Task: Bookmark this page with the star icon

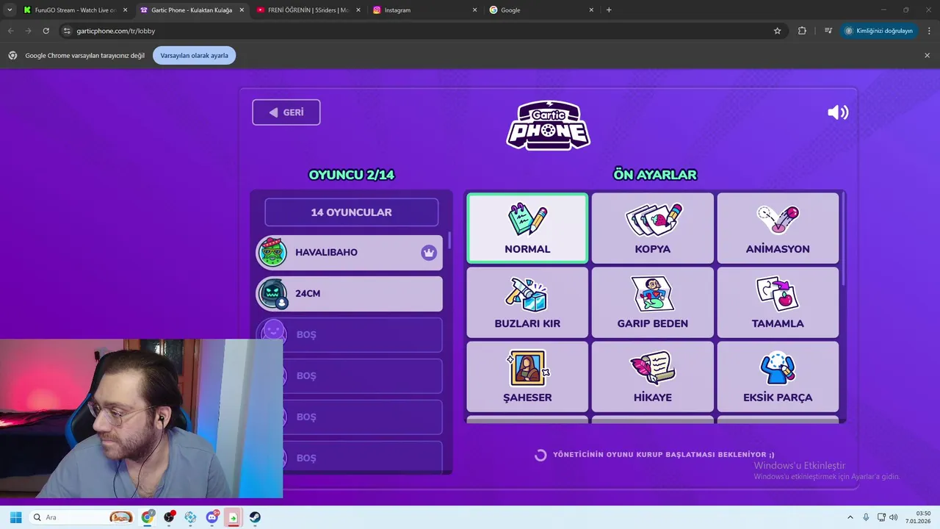Action: click(x=777, y=31)
